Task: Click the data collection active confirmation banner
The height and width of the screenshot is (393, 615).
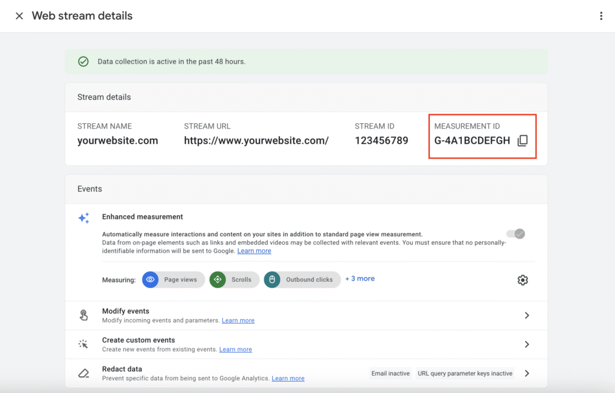Action: tap(307, 61)
